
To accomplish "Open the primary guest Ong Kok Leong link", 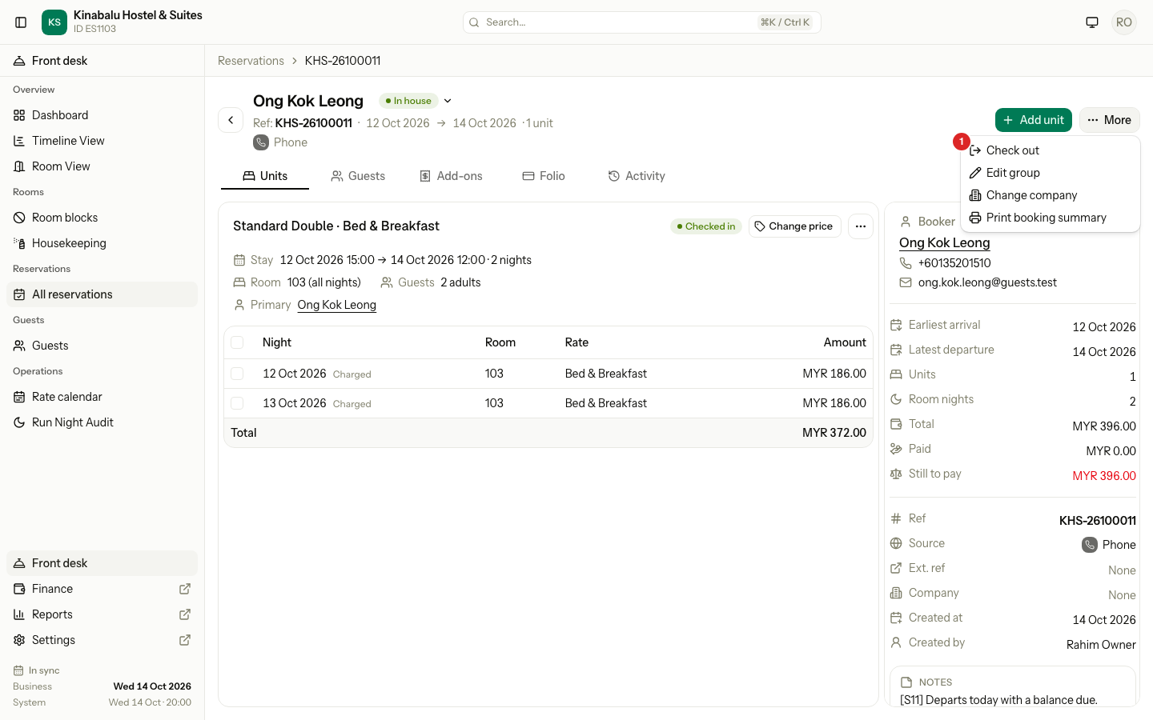I will coord(337,305).
